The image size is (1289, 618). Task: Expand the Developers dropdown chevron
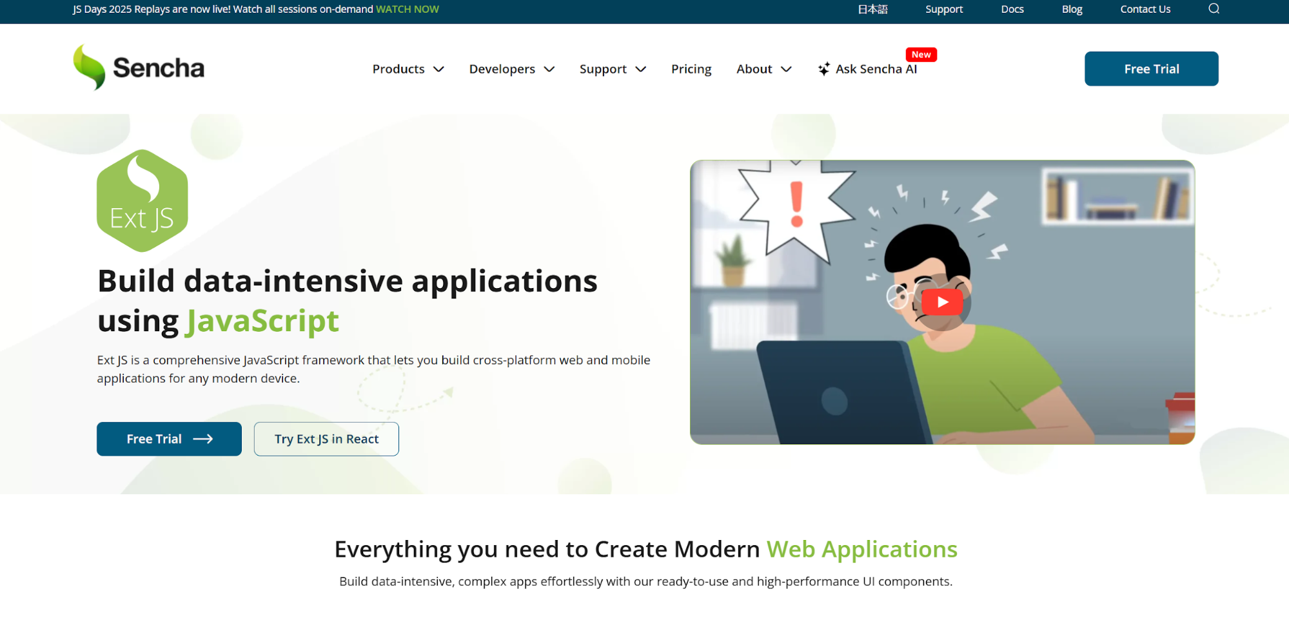[x=549, y=69]
